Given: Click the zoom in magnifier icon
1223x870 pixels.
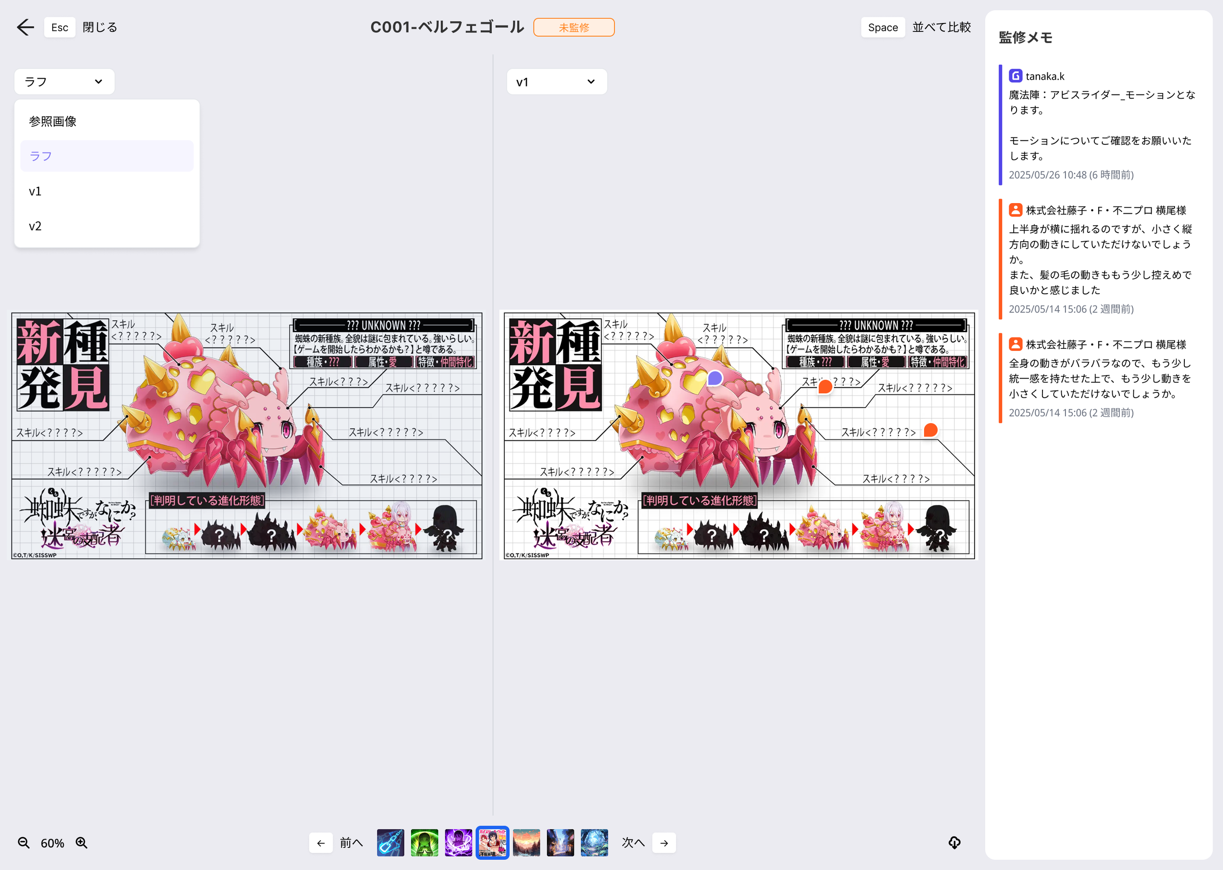Looking at the screenshot, I should [81, 843].
